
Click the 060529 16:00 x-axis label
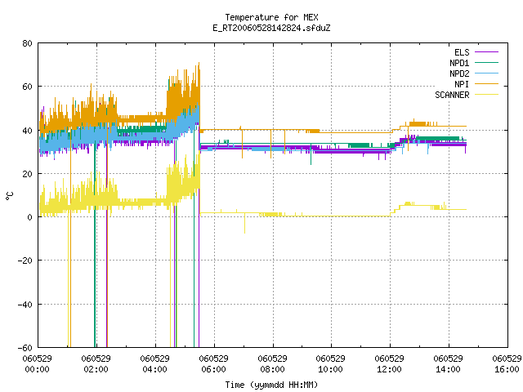507,364
